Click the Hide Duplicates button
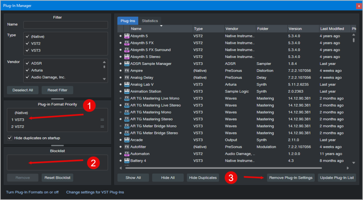 pos(203,178)
